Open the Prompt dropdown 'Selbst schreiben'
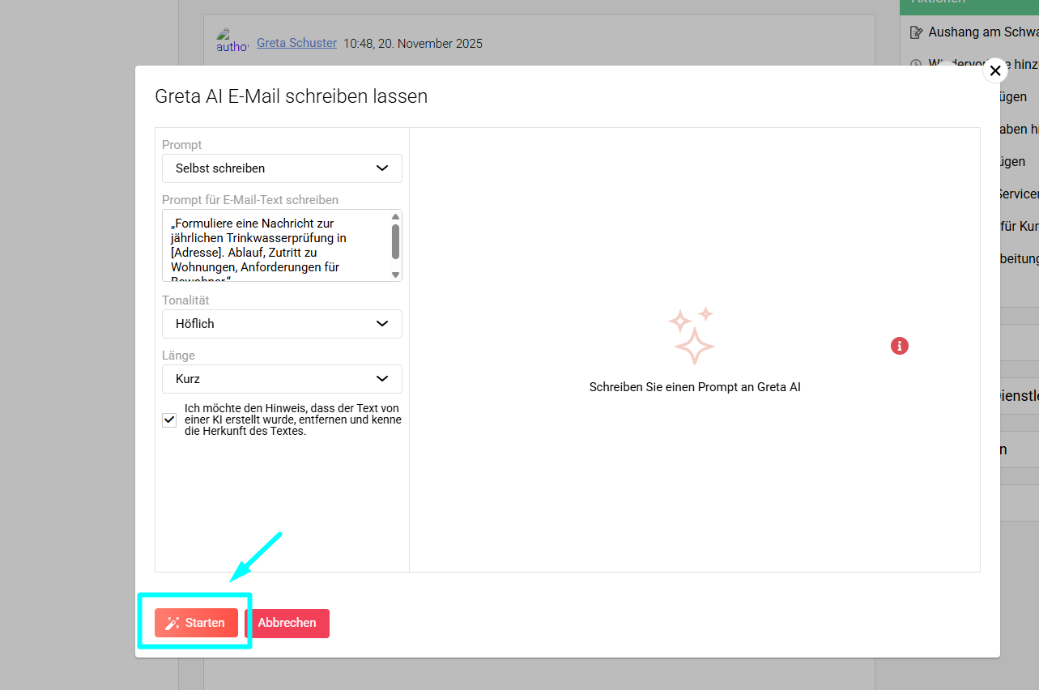The image size is (1039, 690). 282,168
